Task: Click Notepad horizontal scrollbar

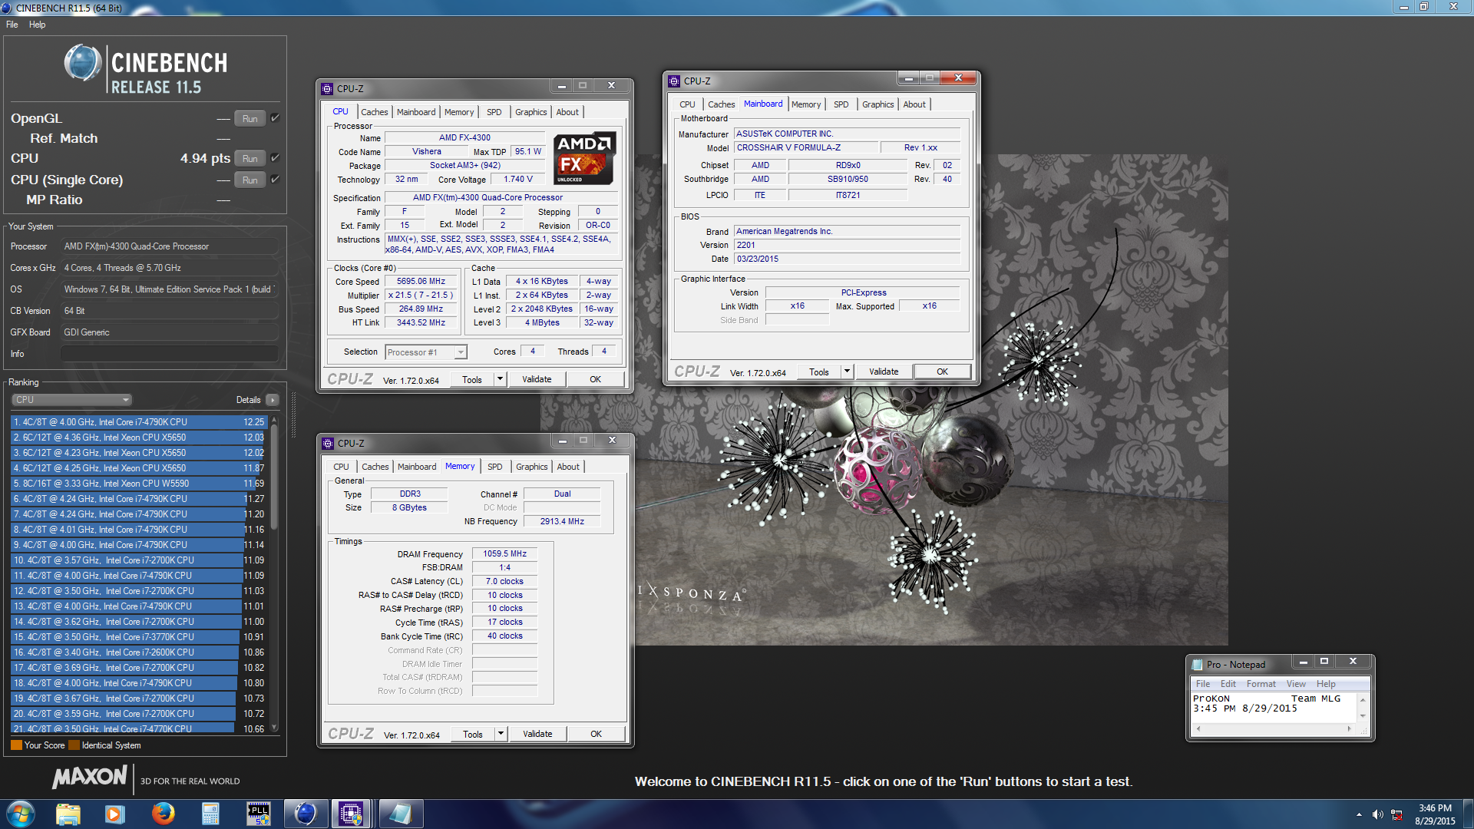Action: click(x=1273, y=729)
